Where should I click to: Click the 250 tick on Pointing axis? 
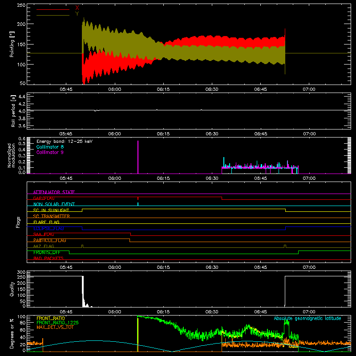coord(21,5)
